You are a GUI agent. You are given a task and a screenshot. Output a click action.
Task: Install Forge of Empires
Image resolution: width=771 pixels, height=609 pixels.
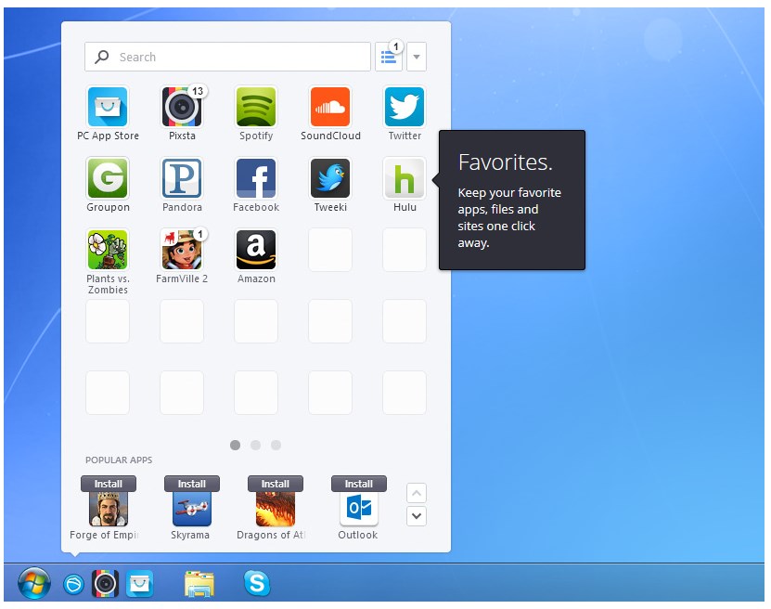[109, 484]
